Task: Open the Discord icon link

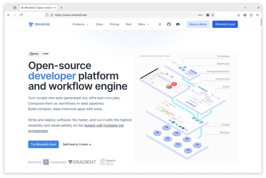Action: click(178, 24)
